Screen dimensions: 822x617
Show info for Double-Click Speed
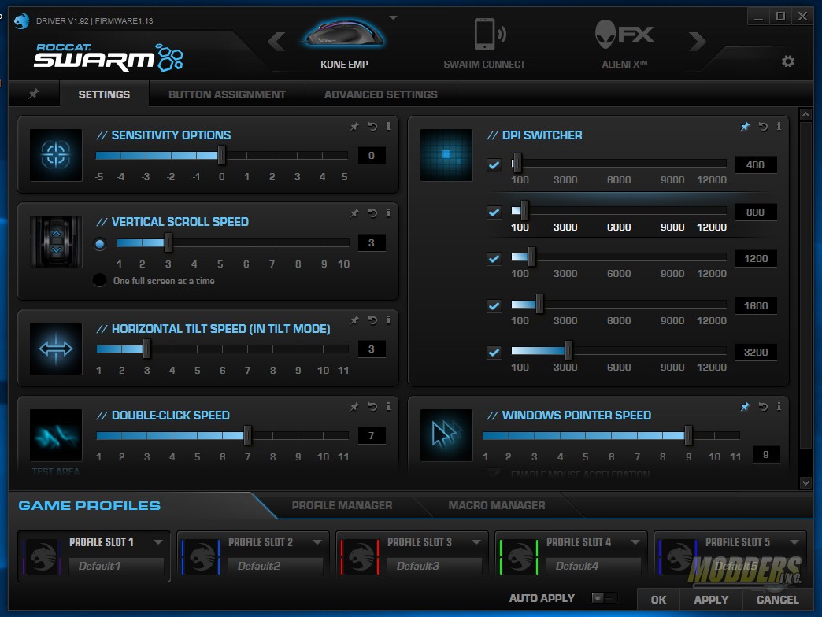(388, 406)
